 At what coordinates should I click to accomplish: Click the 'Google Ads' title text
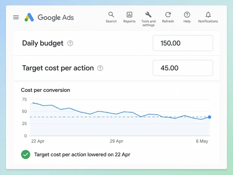(x=56, y=17)
